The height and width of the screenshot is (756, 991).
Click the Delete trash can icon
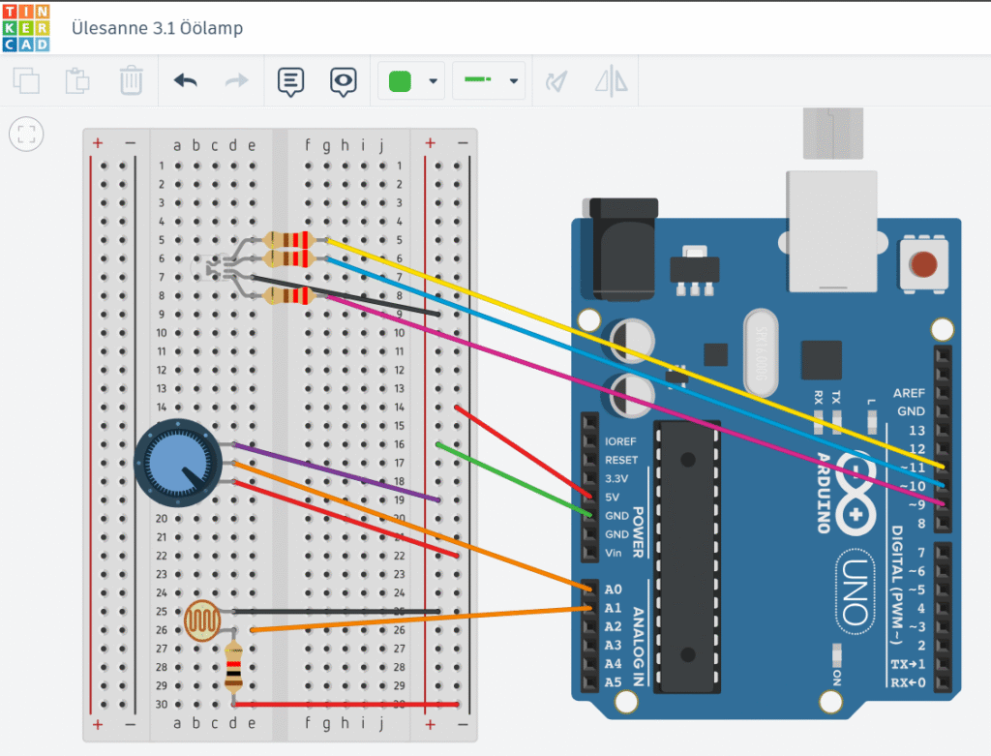point(131,80)
